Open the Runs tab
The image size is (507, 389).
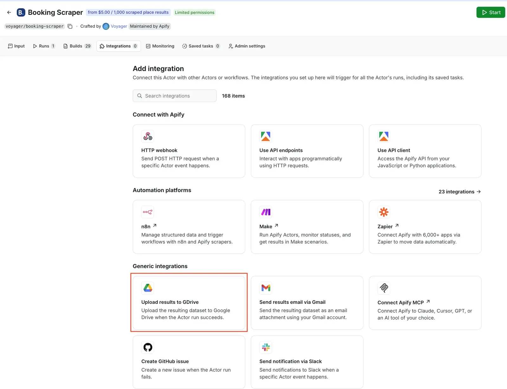pos(44,46)
